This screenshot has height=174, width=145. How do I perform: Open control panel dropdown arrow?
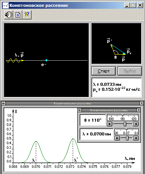tap(139, 110)
